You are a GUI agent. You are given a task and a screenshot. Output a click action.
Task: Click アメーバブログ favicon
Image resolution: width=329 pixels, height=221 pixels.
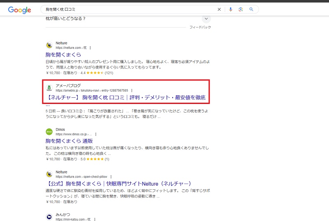tap(49, 88)
